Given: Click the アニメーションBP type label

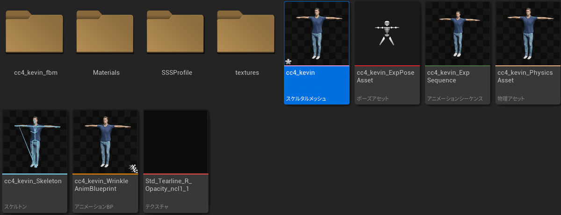Looking at the screenshot, I should [94, 207].
